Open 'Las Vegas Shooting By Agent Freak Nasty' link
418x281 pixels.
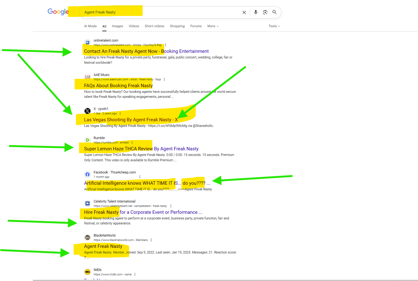click(x=131, y=120)
